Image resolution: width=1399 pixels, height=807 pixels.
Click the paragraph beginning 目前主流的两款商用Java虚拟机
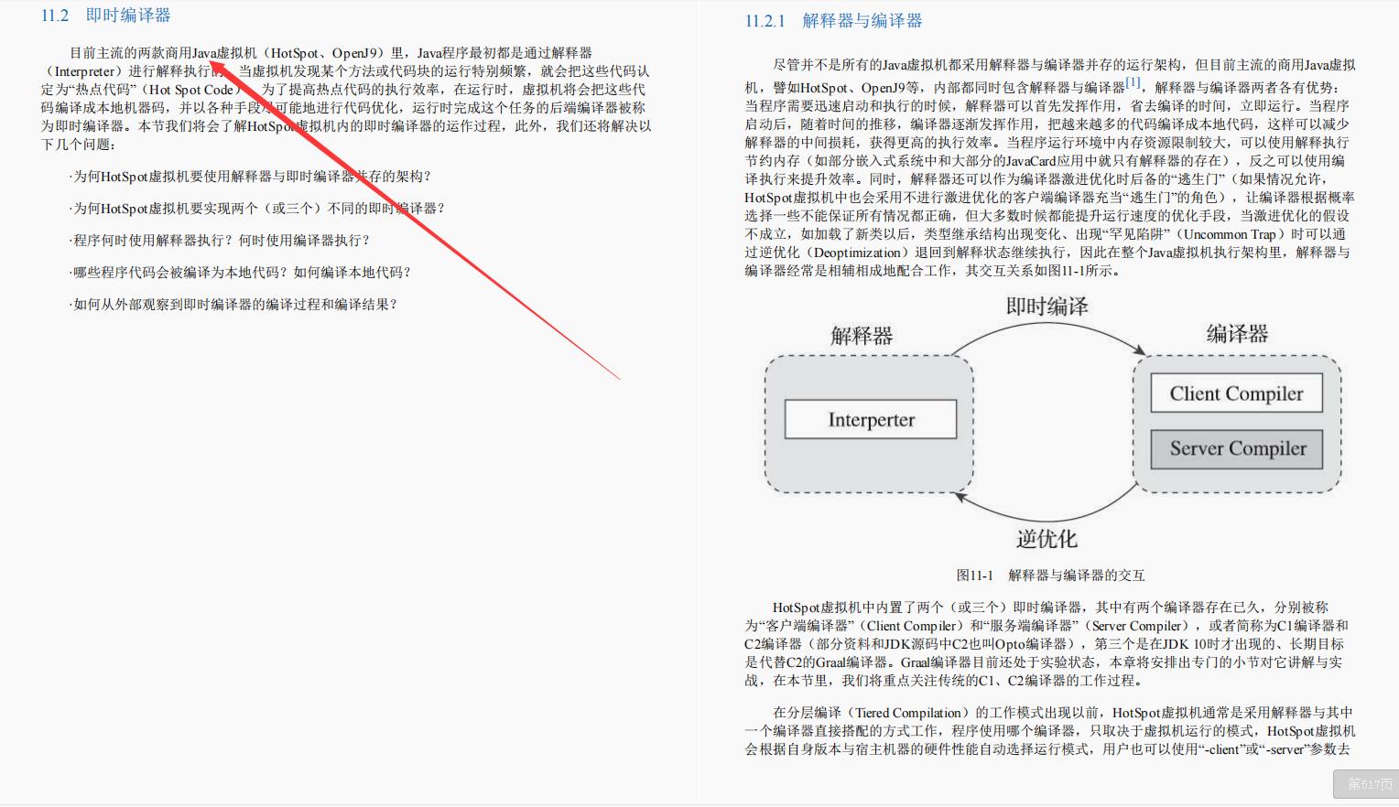tap(346, 99)
